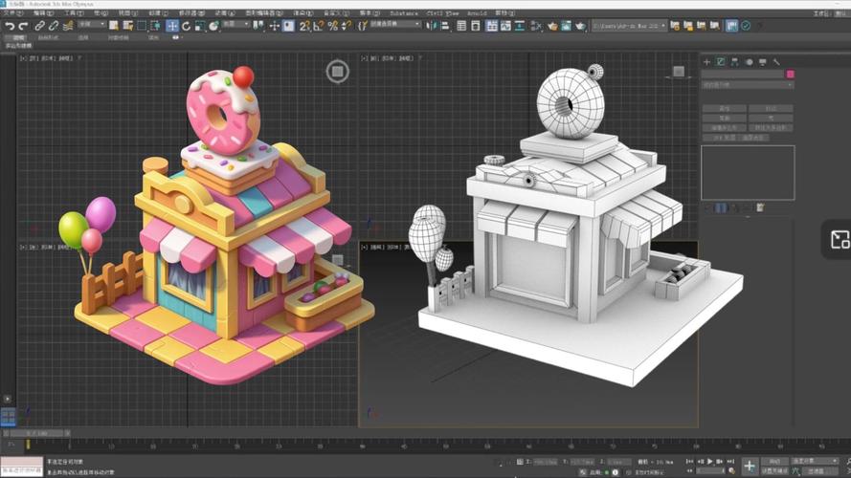Click the Use Pivot Point Center icon
Viewport: 851px width, 478px height.
click(x=258, y=26)
